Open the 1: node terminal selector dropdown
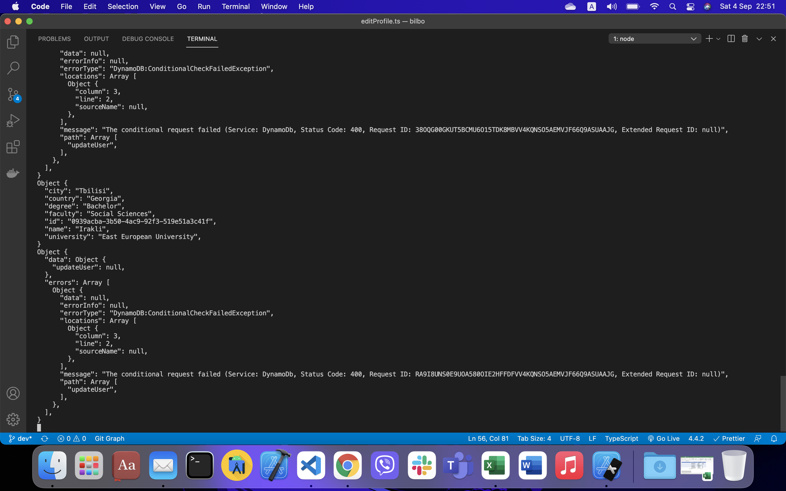 (654, 39)
